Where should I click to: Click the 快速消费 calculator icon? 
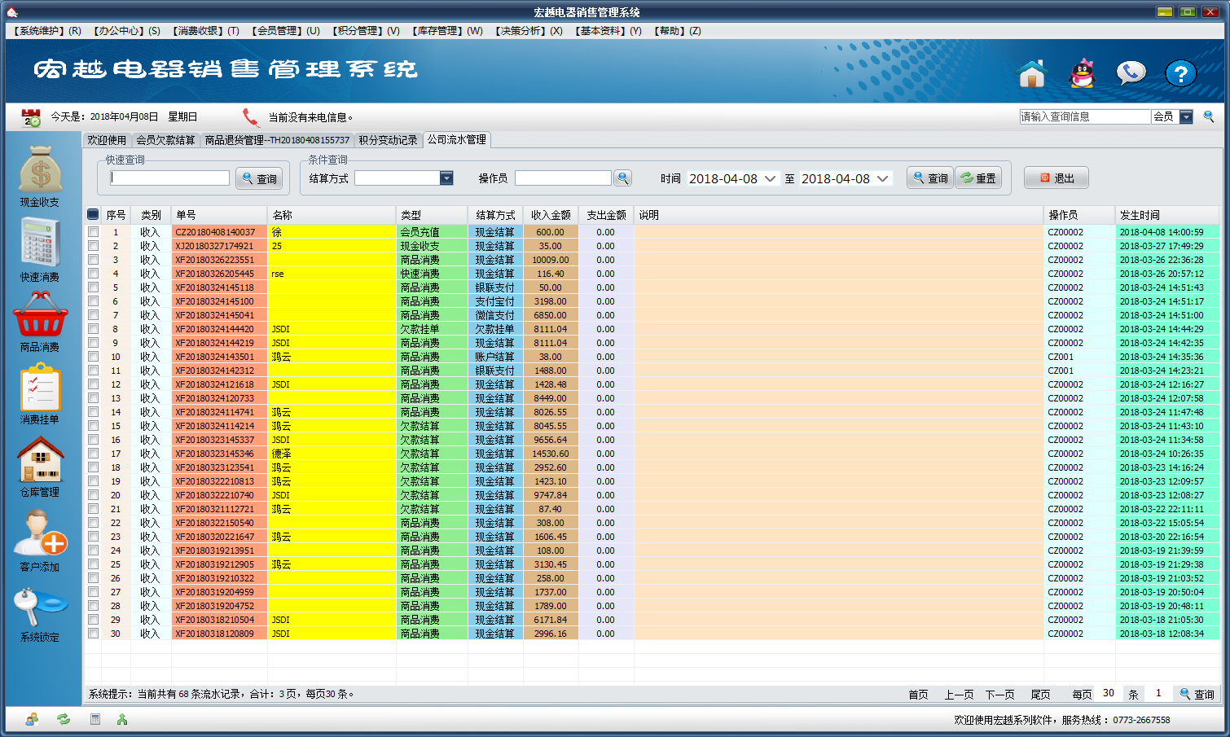pyautogui.click(x=40, y=243)
